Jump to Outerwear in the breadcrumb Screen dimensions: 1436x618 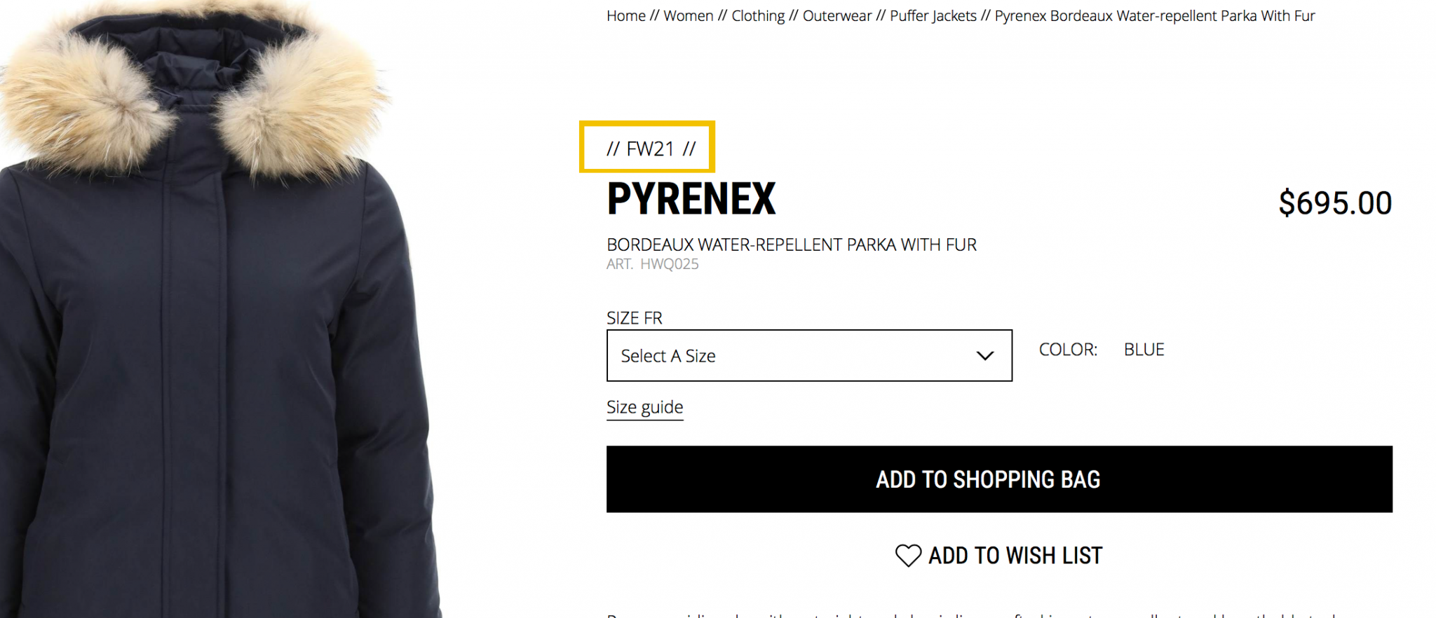coord(836,16)
